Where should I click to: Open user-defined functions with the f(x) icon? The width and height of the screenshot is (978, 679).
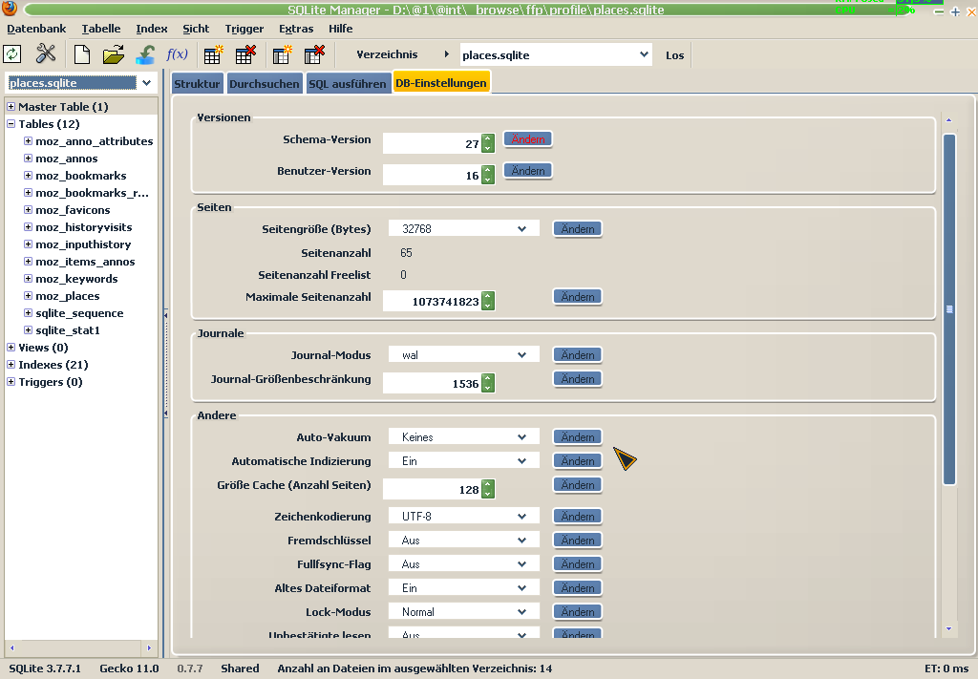tap(177, 54)
